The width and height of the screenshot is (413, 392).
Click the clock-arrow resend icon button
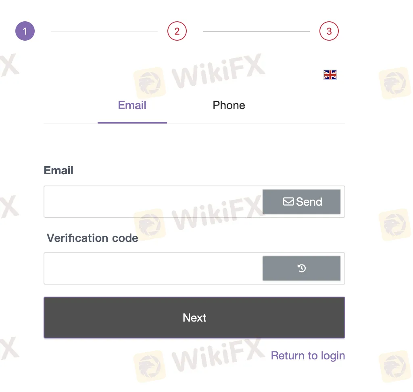302,268
